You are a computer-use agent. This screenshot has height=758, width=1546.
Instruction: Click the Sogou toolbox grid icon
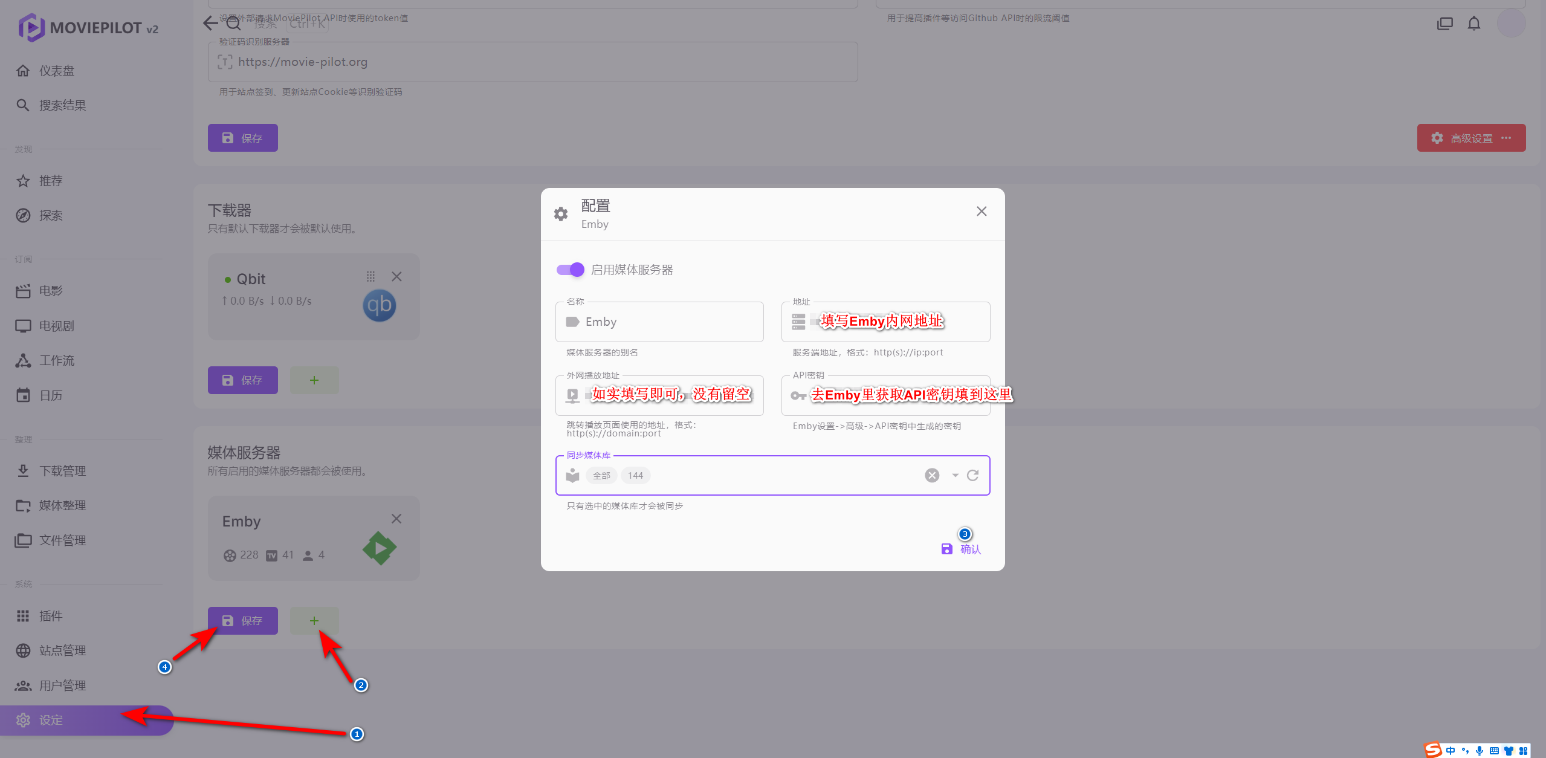(x=1524, y=751)
